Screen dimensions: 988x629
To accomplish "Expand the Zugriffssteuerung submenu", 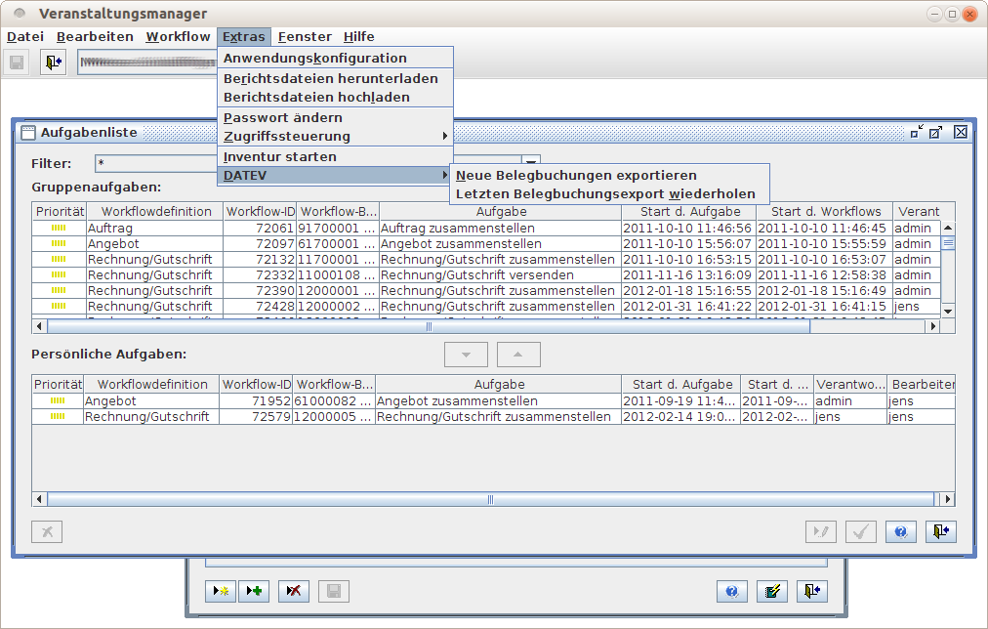I will point(335,136).
